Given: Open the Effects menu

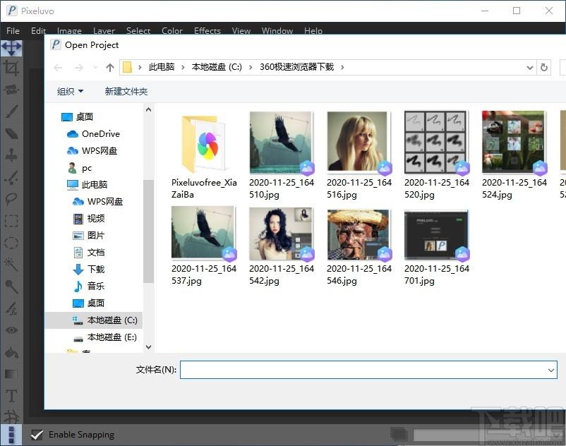Looking at the screenshot, I should (207, 31).
